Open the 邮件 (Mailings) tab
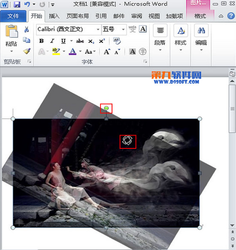This screenshot has height=250, width=236. 119,16
